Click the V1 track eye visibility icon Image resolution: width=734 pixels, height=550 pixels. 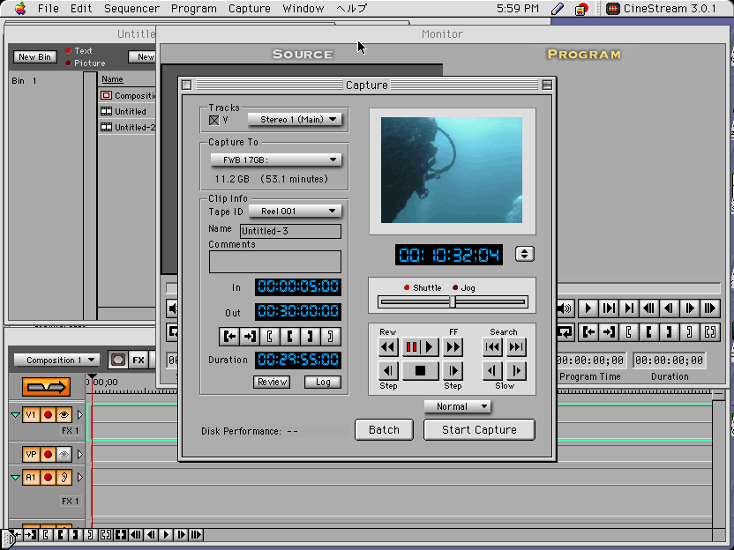[64, 414]
